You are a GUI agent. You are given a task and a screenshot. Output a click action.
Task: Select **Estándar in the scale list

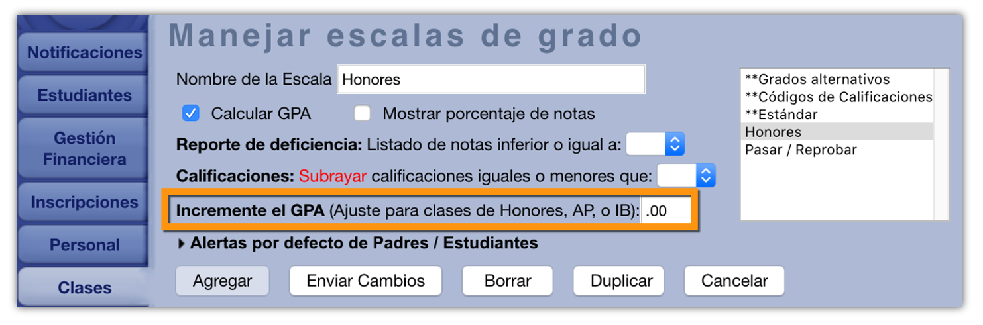click(781, 115)
